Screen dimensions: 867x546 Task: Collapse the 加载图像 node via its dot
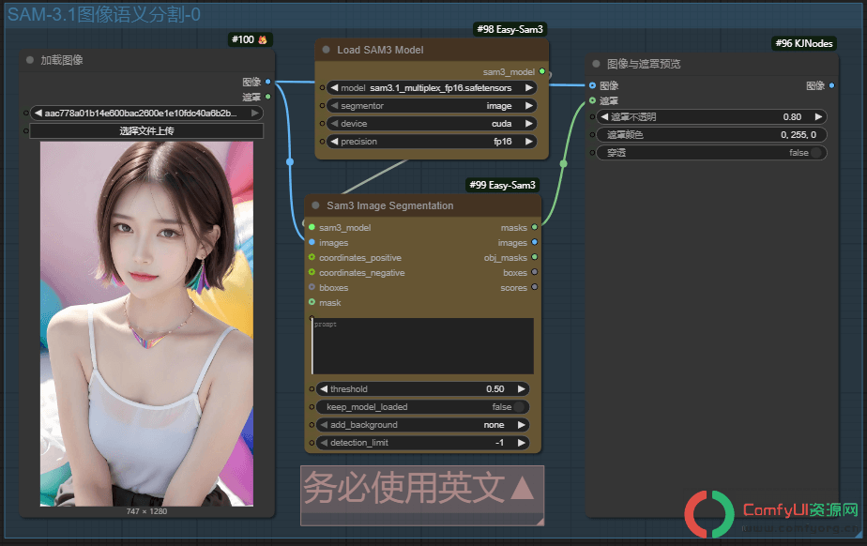30,60
